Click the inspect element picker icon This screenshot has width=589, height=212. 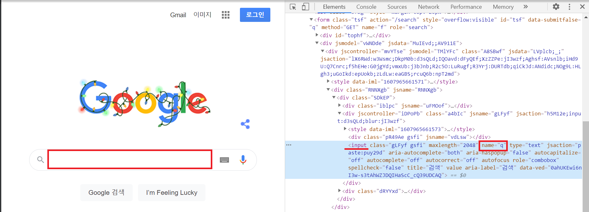pos(293,7)
